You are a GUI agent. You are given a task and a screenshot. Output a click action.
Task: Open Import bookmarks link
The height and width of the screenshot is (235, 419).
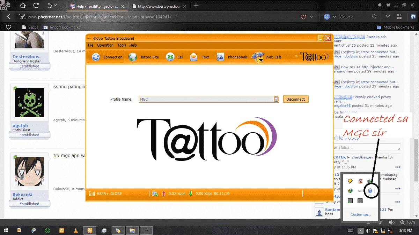tap(61, 27)
